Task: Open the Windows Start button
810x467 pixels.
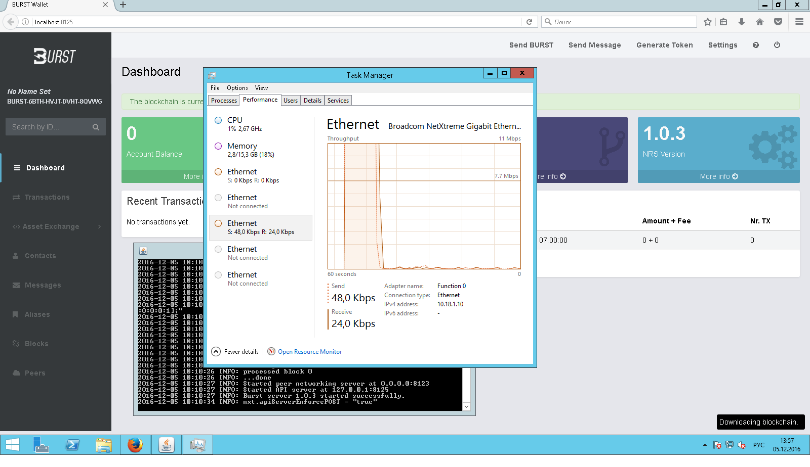Action: pos(12,445)
